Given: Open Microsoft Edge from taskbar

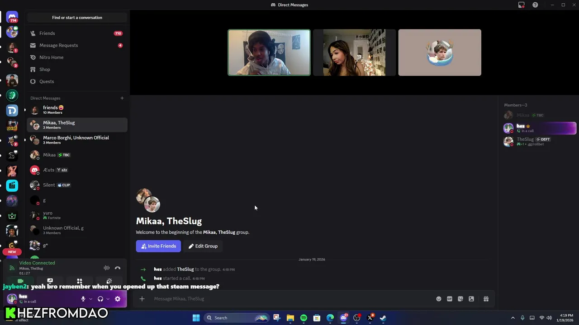Looking at the screenshot, I should [x=330, y=318].
